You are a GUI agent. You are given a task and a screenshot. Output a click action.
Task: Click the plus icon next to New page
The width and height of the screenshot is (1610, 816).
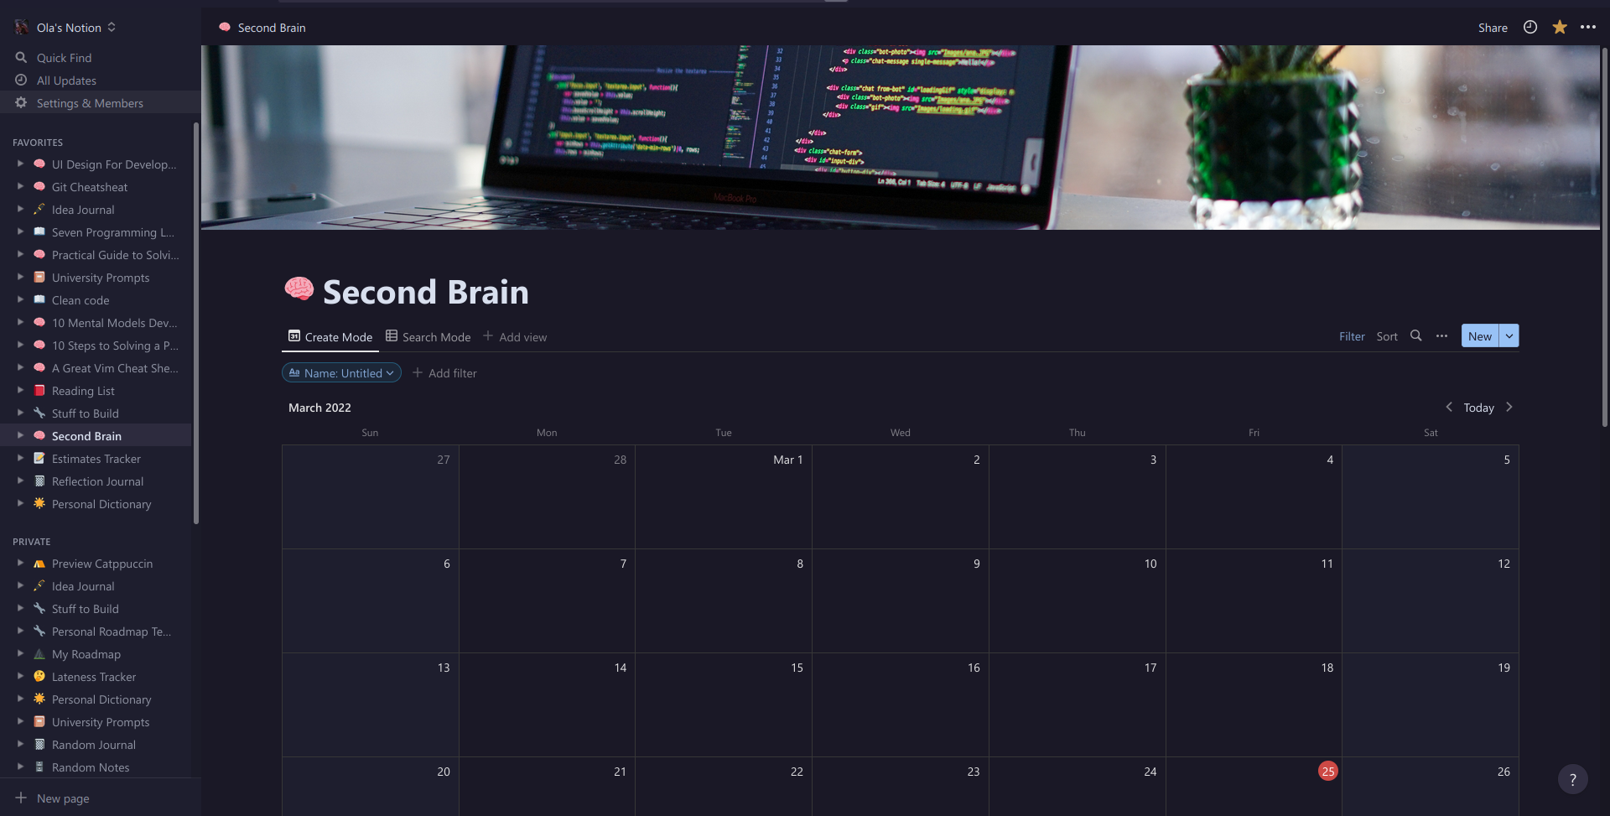(21, 798)
